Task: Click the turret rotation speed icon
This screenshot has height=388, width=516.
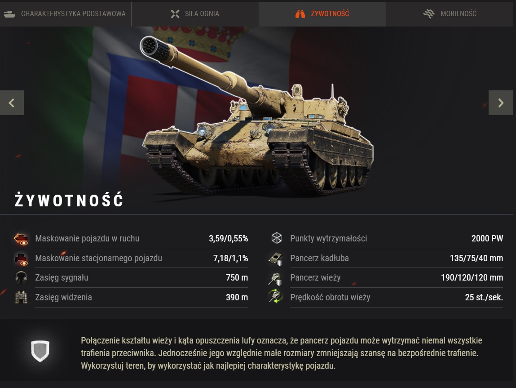Action: [275, 296]
